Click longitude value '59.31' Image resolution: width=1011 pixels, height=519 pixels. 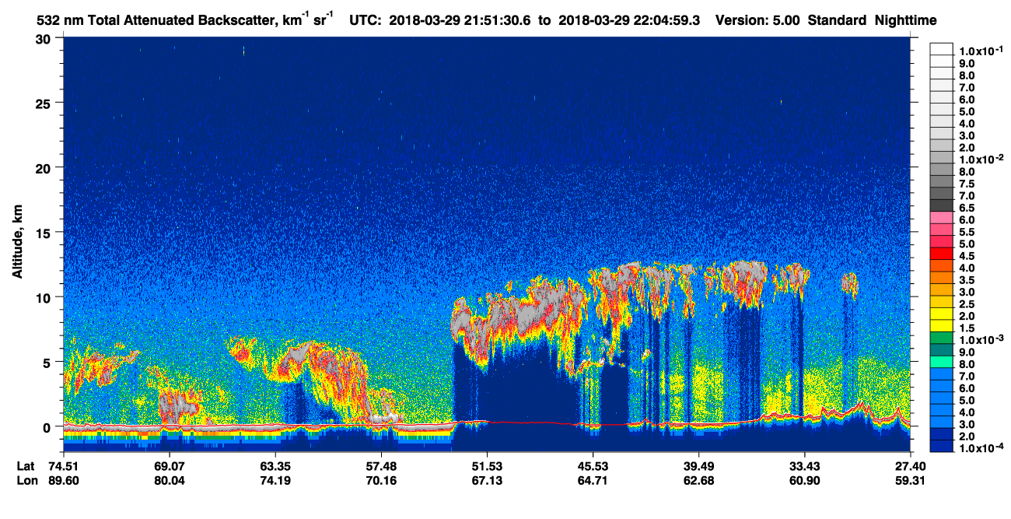point(910,480)
